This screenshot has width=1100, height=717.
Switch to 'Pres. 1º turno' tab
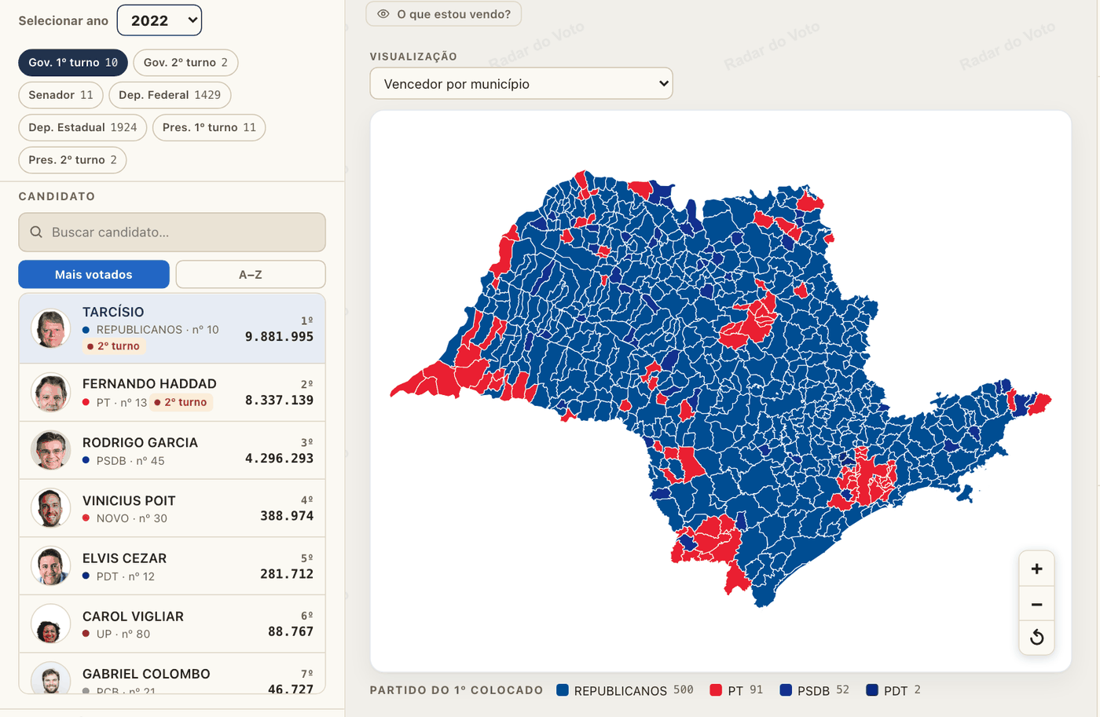[209, 127]
